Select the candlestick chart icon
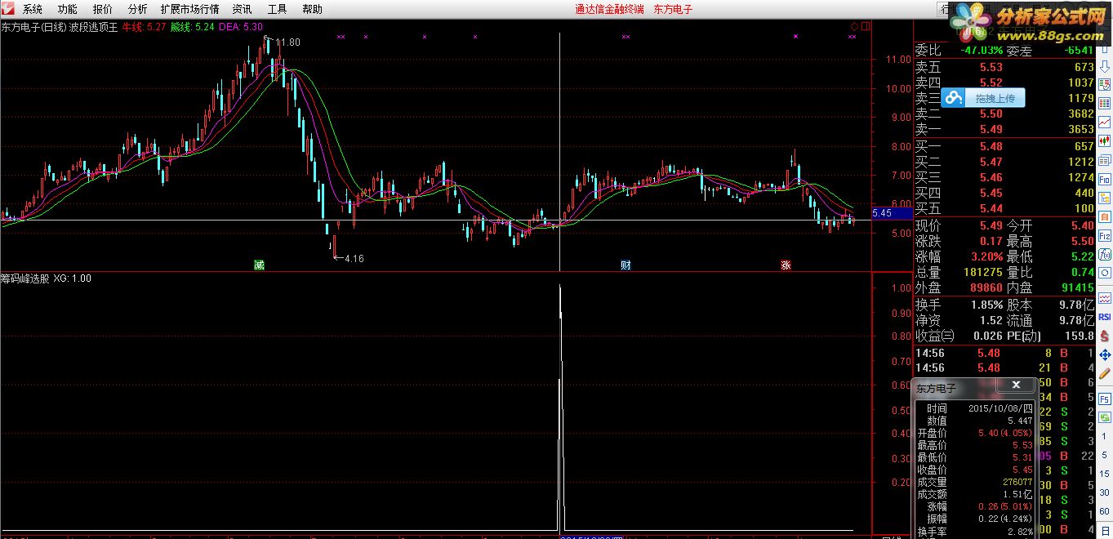This screenshot has height=539, width=1113. point(1104,140)
